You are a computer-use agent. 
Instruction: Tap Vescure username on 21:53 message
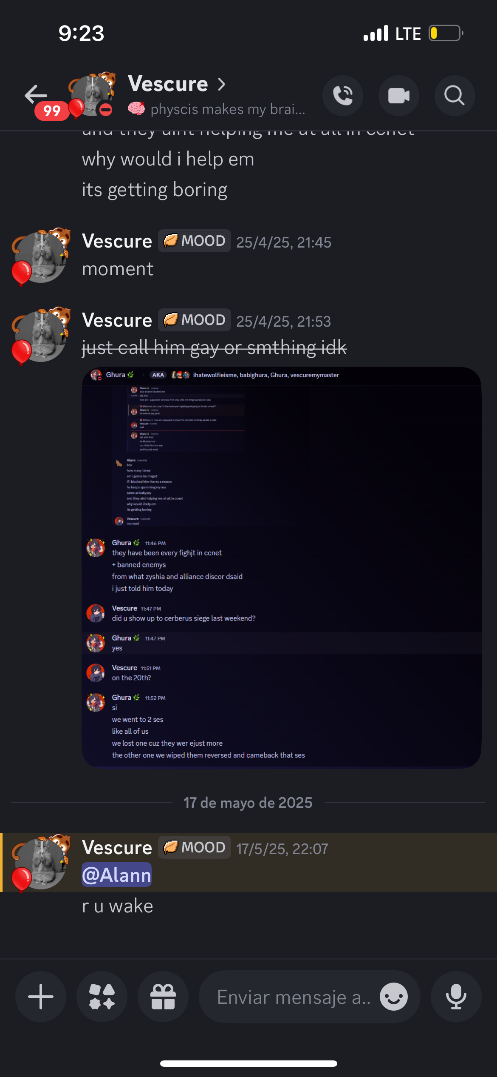117,320
